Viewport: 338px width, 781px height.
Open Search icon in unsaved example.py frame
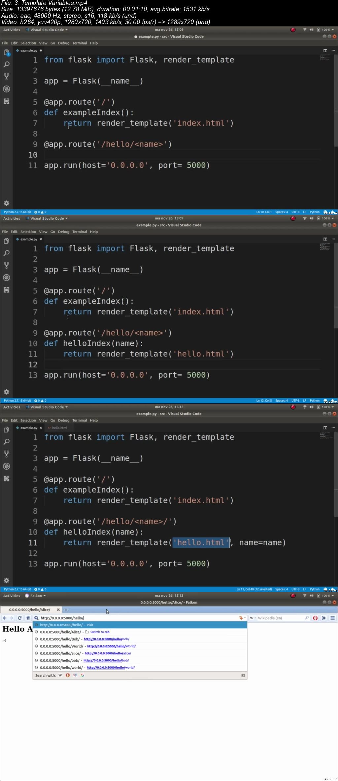click(6, 64)
